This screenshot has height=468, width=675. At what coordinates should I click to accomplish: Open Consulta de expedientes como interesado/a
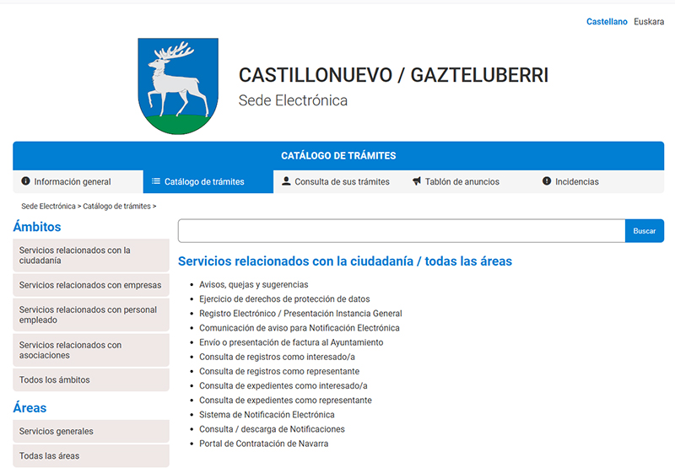pos(283,386)
